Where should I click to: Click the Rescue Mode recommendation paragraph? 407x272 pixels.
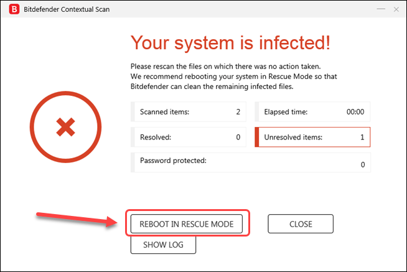233,77
